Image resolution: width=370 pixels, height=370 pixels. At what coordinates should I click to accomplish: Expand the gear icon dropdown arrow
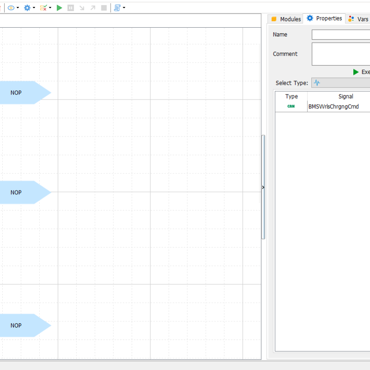point(34,8)
